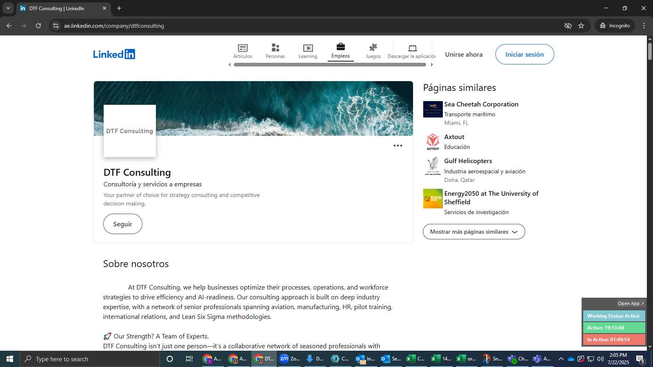Click the page vertical scrollbar thumb
The height and width of the screenshot is (367, 653).
650,51
